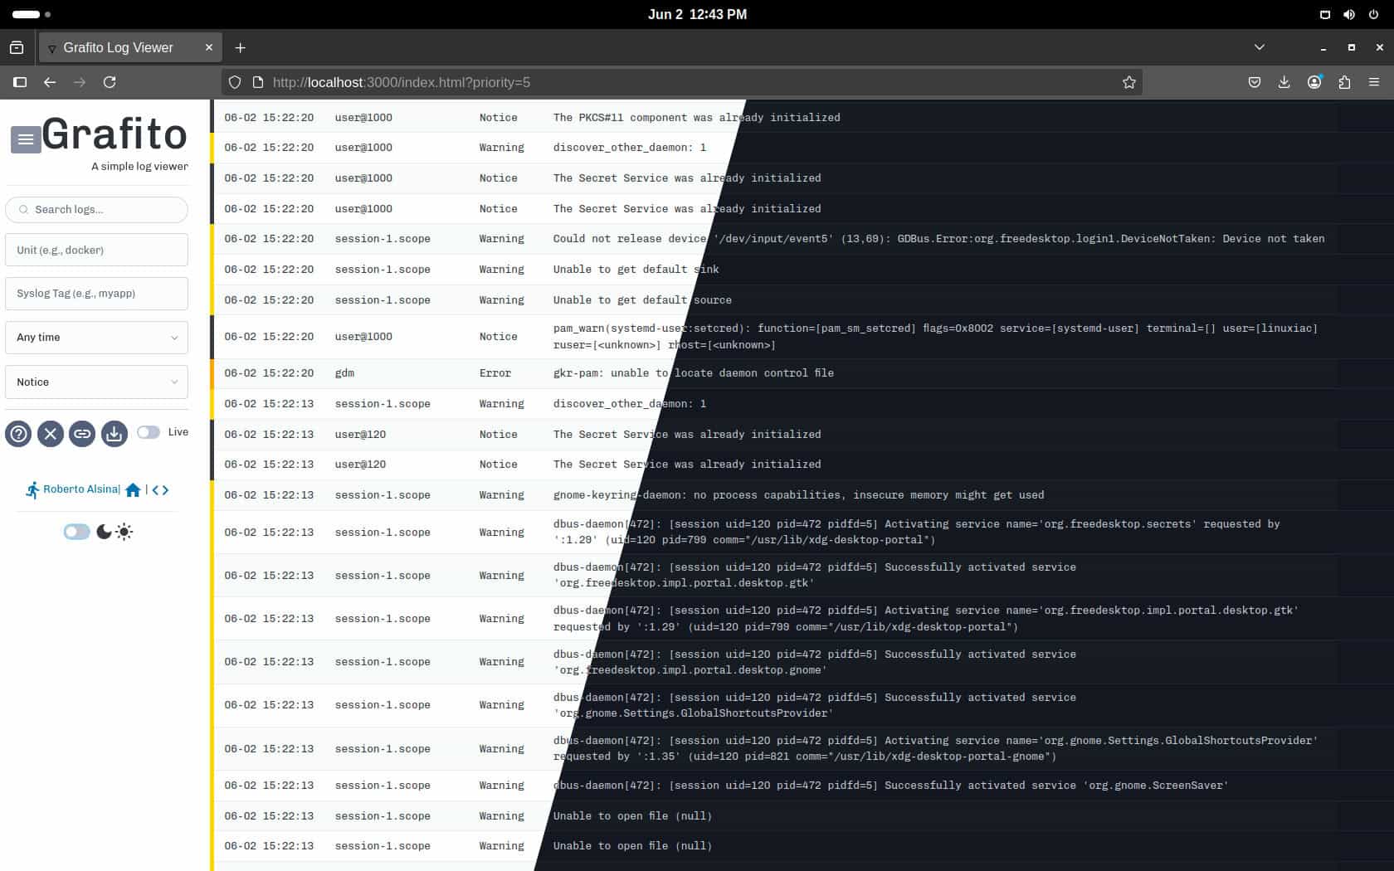This screenshot has width=1394, height=871.
Task: Open a new browser tab with the plus button
Action: point(240,47)
